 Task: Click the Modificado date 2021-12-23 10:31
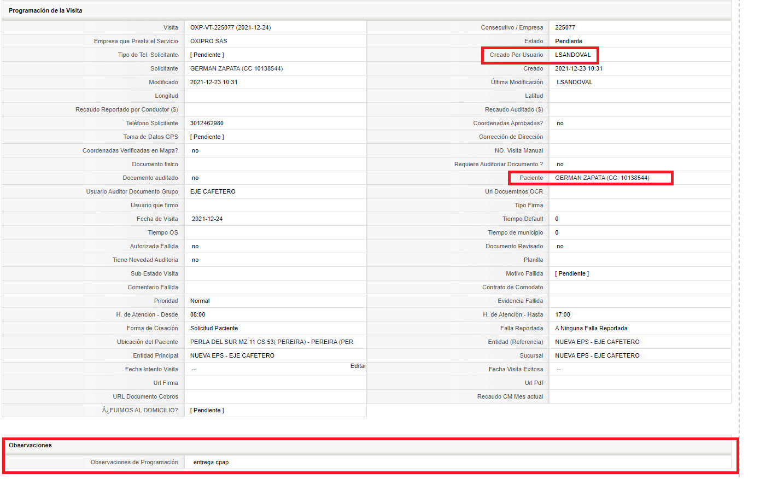pos(214,82)
